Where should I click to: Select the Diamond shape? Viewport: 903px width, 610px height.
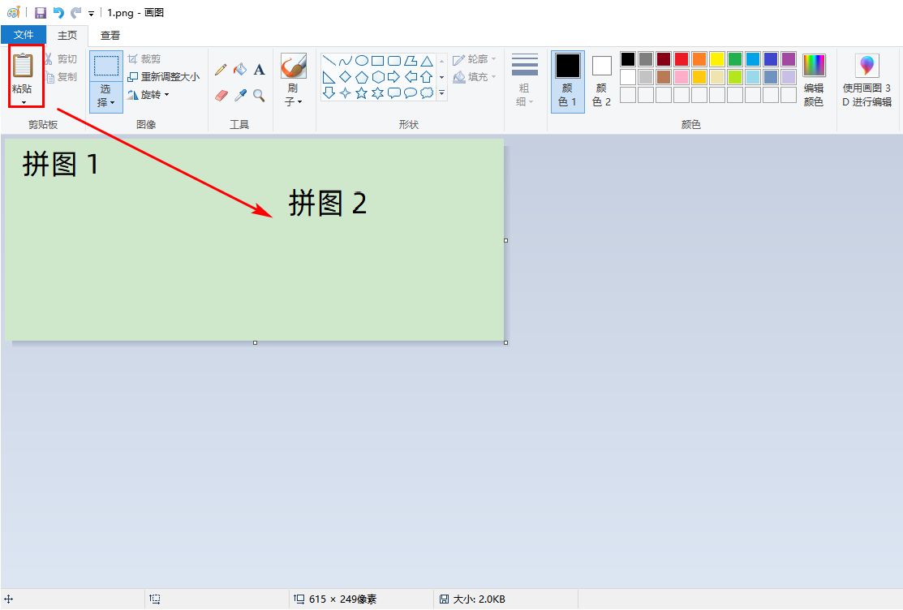pyautogui.click(x=345, y=76)
